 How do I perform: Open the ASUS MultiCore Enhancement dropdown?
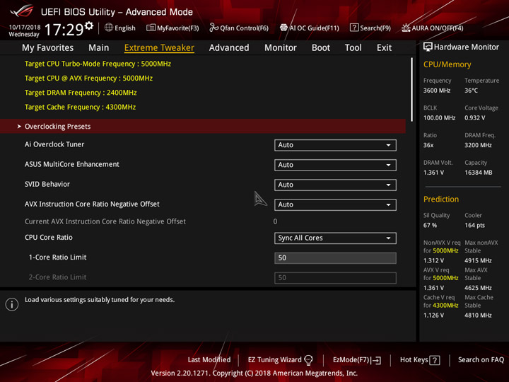point(335,165)
